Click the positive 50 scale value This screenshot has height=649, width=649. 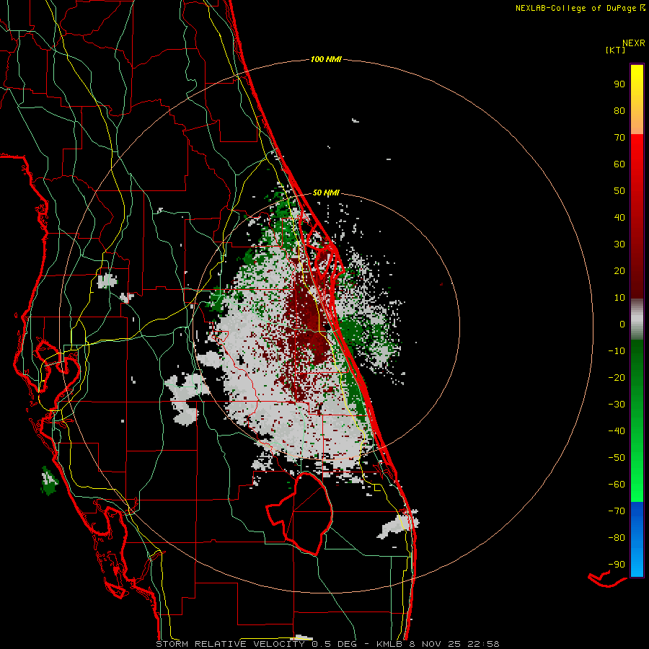click(619, 191)
